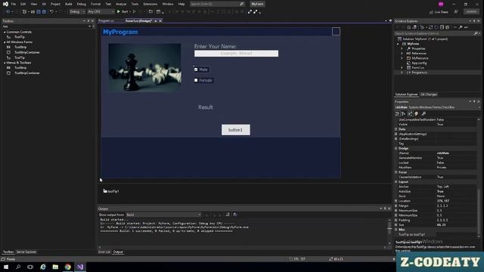Switch to the Program.cs editor tab
Viewport: 484px width, 272px height.
tap(106, 21)
